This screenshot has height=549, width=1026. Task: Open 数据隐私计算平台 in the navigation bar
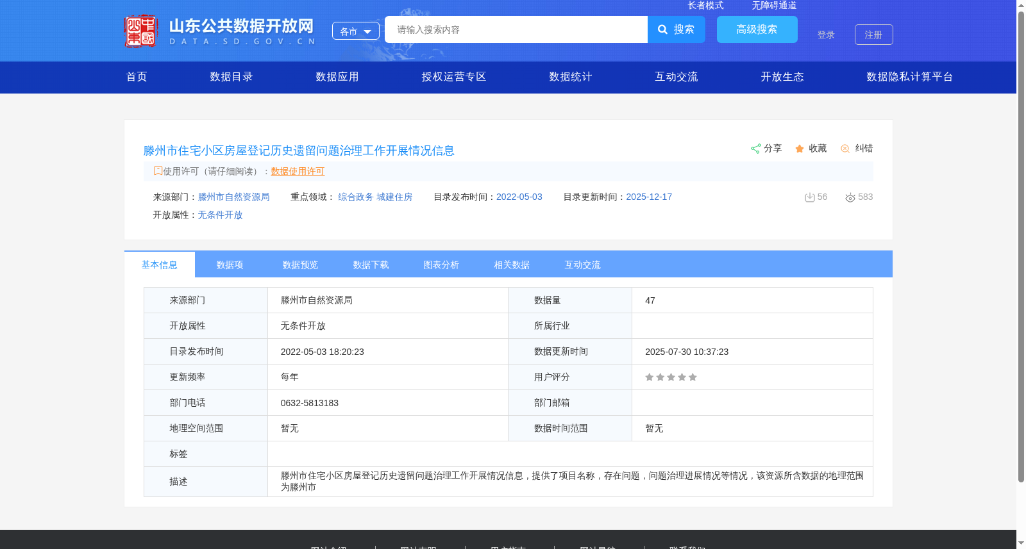tap(910, 77)
